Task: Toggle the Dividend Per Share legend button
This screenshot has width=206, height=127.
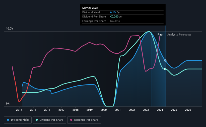Action: 49,120
